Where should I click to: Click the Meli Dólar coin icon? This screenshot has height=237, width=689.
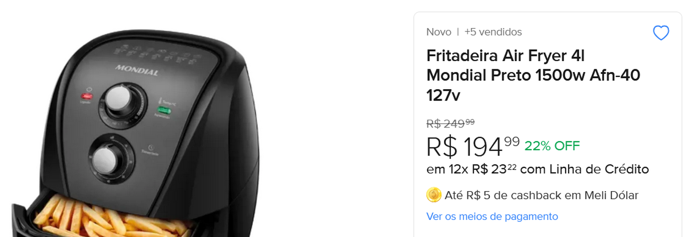[x=434, y=195]
